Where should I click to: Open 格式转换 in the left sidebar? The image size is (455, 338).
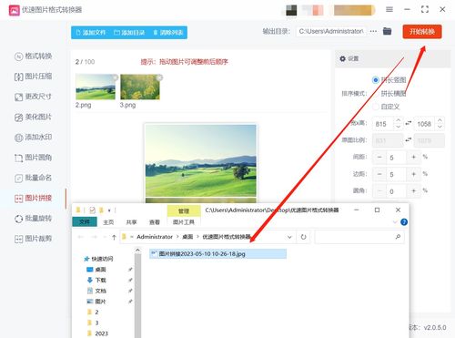(34, 56)
